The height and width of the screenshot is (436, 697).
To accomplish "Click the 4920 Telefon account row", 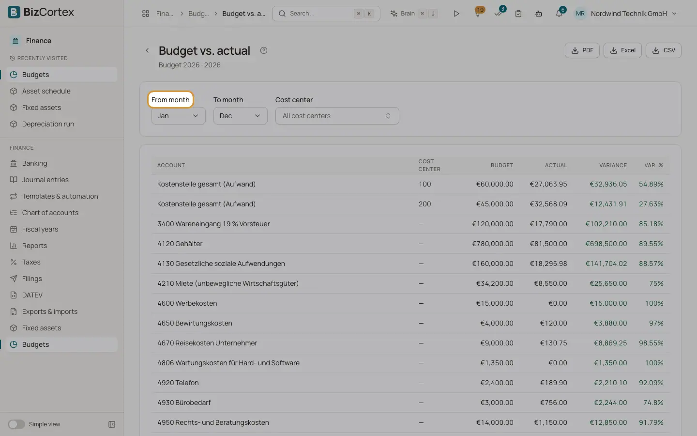I will coord(410,383).
